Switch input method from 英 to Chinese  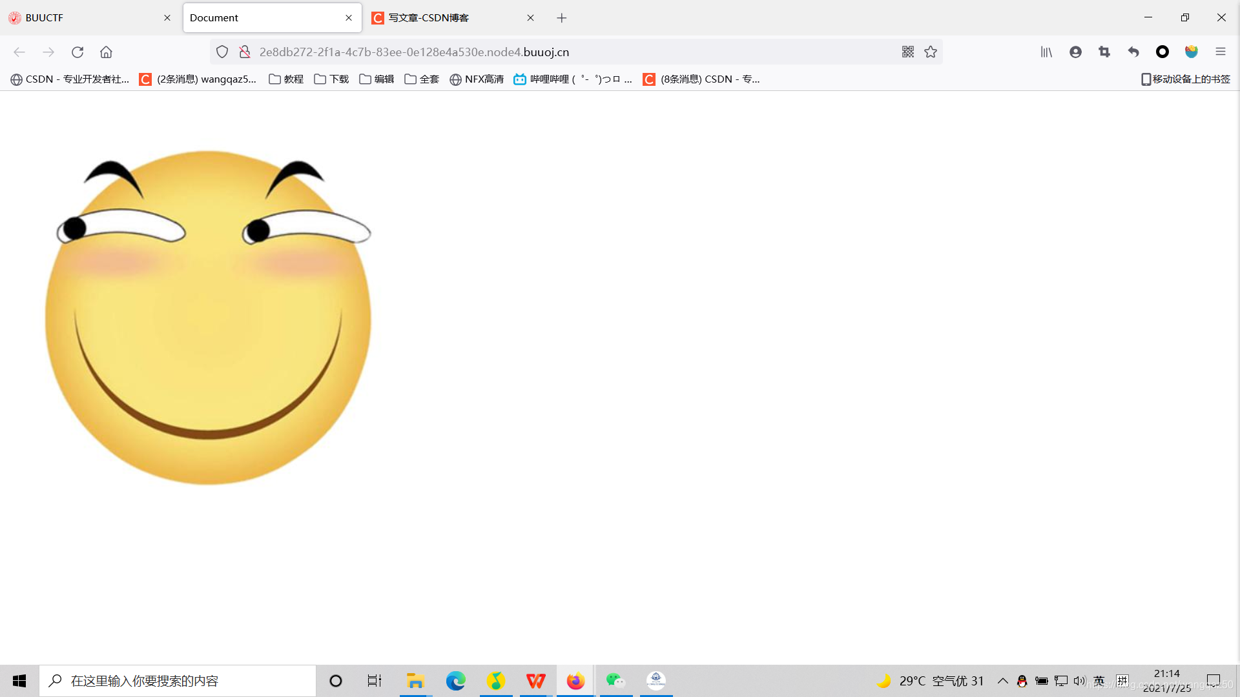[1099, 680]
